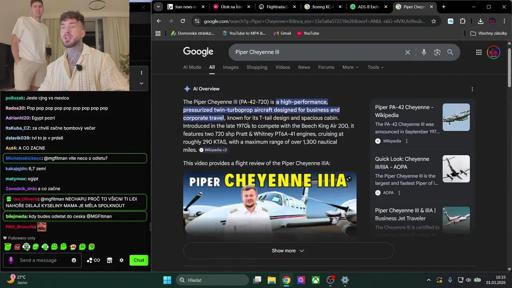
Task: Open the channel points bits menu
Action: pyautogui.click(x=93, y=260)
